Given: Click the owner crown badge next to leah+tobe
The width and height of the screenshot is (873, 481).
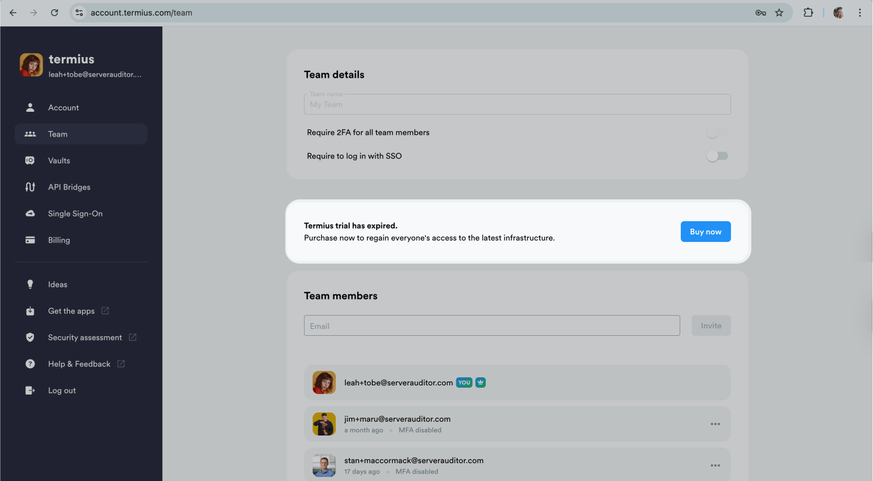Looking at the screenshot, I should [481, 382].
